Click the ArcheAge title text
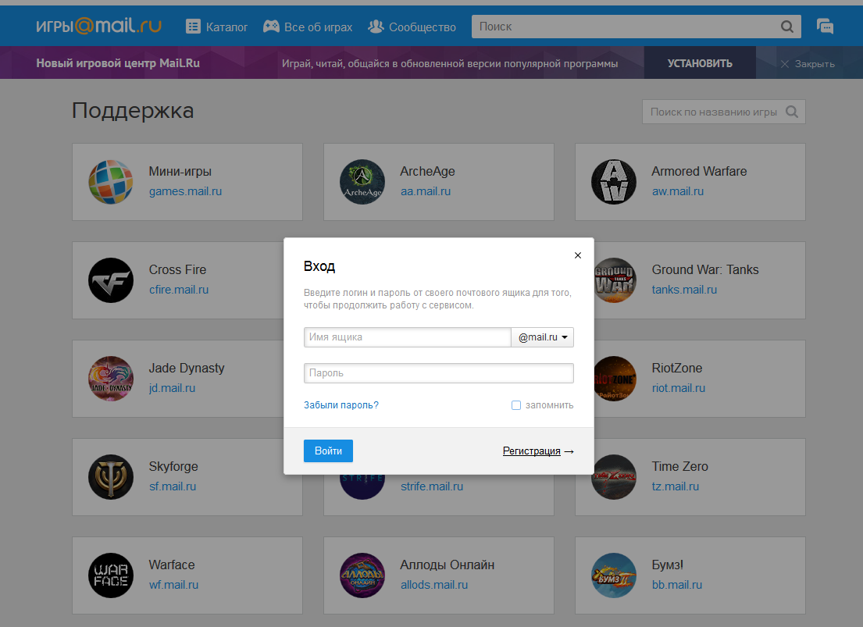This screenshot has height=627, width=863. pyautogui.click(x=428, y=171)
